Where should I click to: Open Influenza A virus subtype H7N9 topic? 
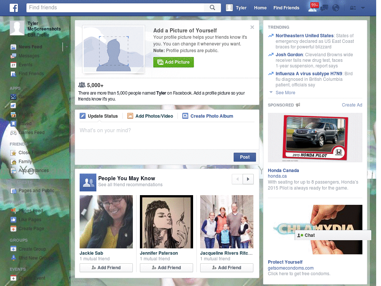click(x=309, y=74)
